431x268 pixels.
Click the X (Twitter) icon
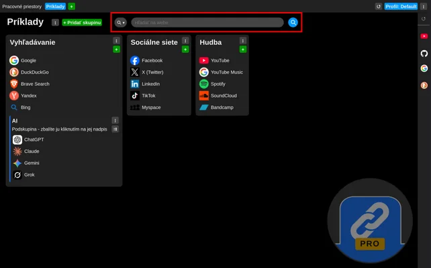click(135, 72)
